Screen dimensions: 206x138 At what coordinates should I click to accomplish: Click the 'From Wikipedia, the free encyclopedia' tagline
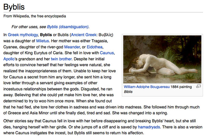[x=35, y=16]
